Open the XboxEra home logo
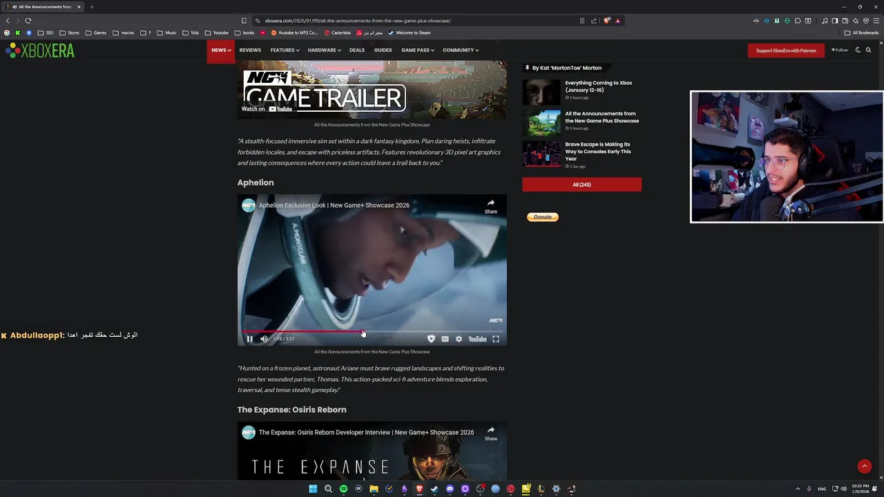 40,50
